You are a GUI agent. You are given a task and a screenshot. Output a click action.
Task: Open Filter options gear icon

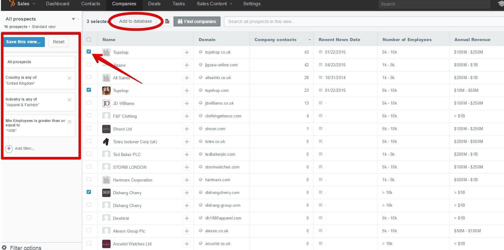click(4, 248)
